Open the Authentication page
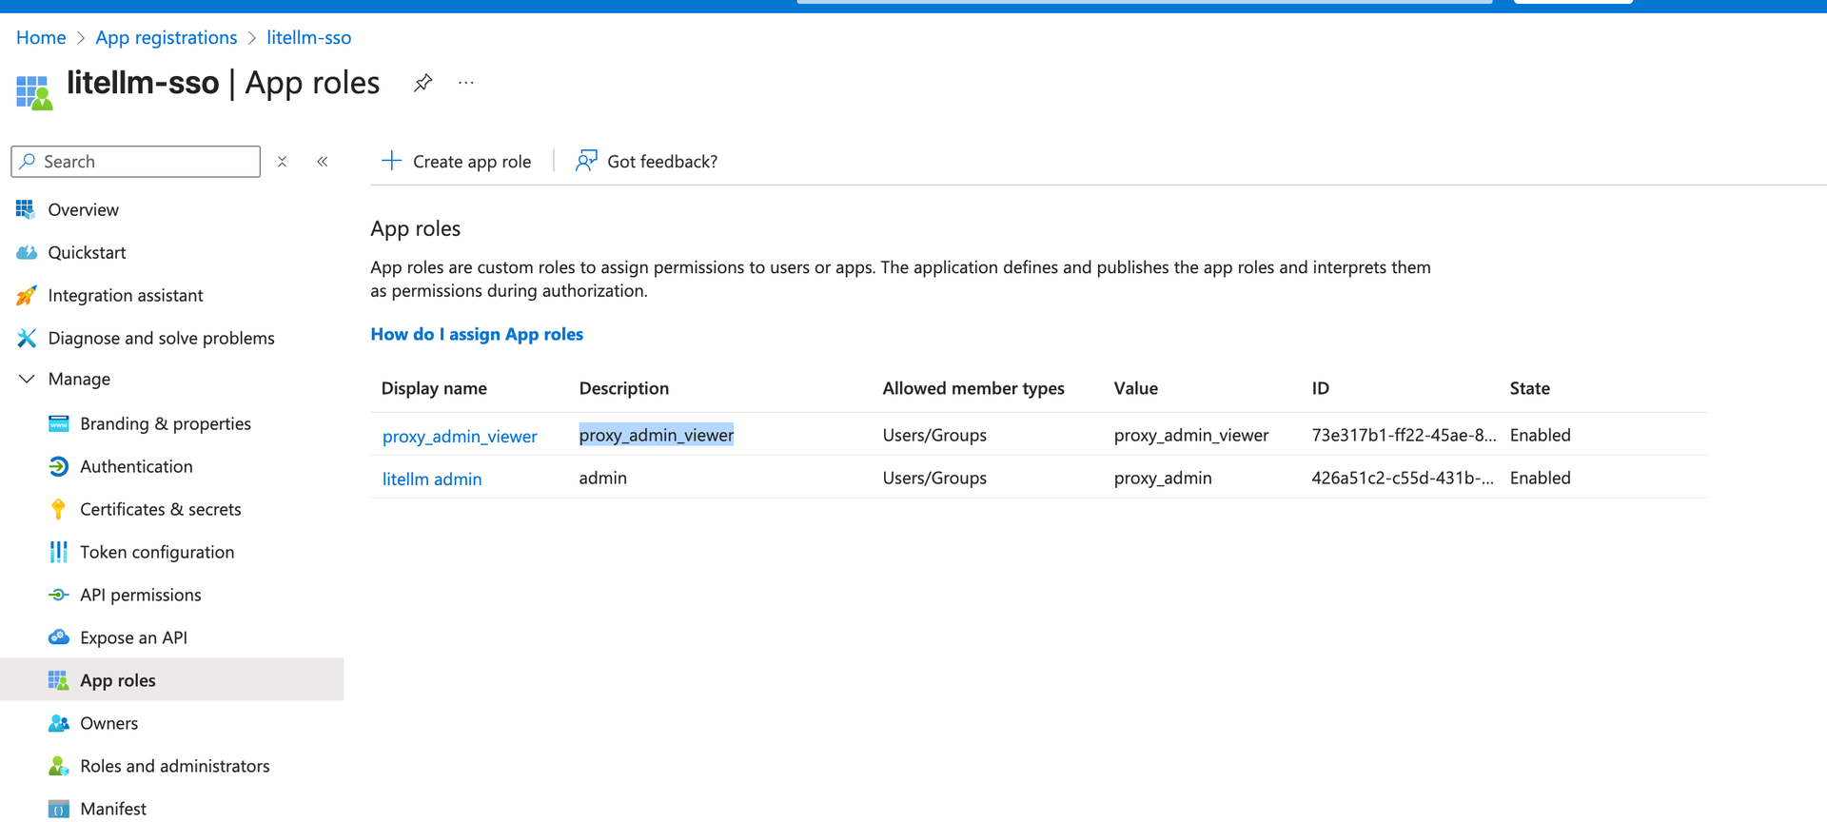1827x822 pixels. tap(136, 466)
